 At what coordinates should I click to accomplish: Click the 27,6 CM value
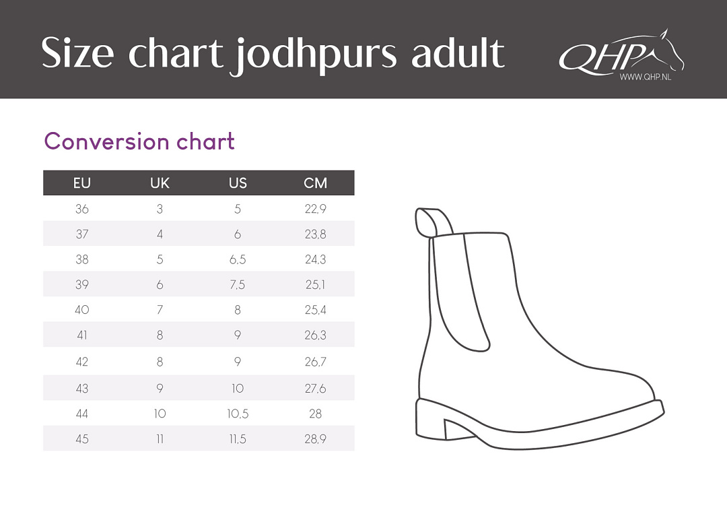point(315,388)
